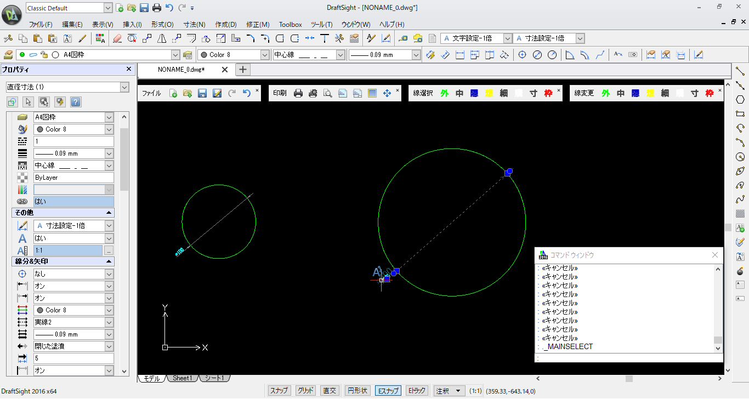Image resolution: width=749 pixels, height=399 pixels.
Task: Open the 閉じた塗潰 arrow style dropdown
Action: [x=109, y=346]
